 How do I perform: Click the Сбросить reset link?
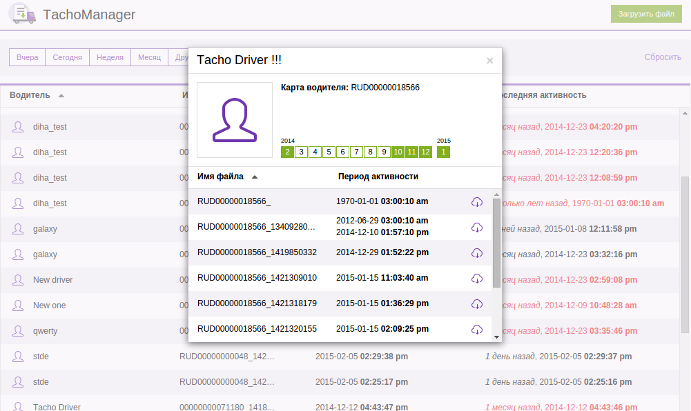[x=663, y=57]
